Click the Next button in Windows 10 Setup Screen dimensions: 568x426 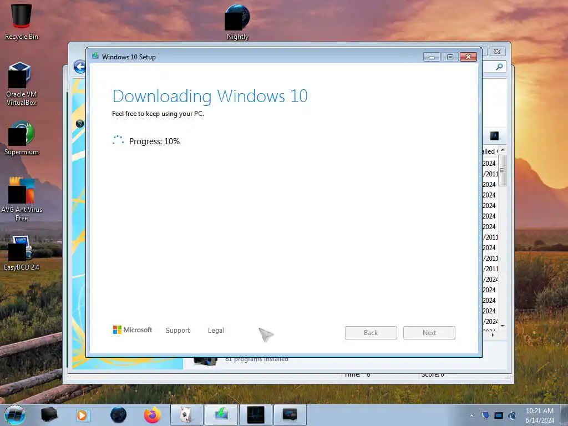pos(429,333)
